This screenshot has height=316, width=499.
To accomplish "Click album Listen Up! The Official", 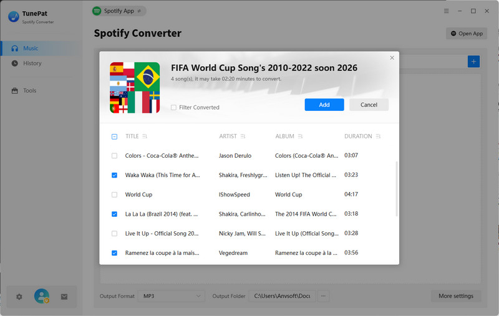I will point(305,175).
